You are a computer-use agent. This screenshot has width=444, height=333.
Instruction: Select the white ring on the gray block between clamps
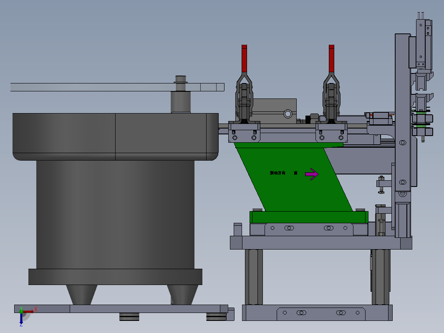pyautogui.click(x=288, y=114)
